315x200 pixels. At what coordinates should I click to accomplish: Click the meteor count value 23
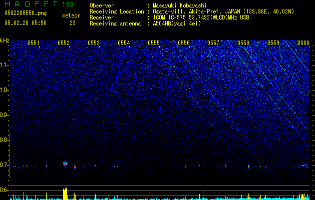point(73,23)
